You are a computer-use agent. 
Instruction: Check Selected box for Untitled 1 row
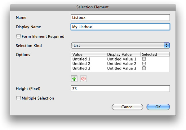(144, 59)
